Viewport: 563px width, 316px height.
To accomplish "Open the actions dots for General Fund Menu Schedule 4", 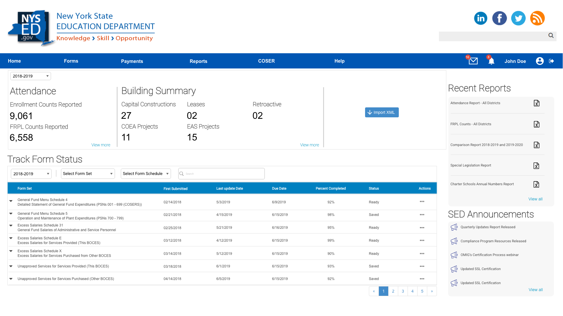I will coord(422,202).
